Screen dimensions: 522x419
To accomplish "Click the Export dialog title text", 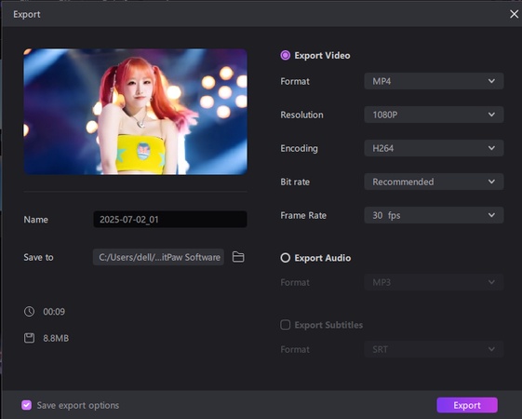I will tap(27, 14).
